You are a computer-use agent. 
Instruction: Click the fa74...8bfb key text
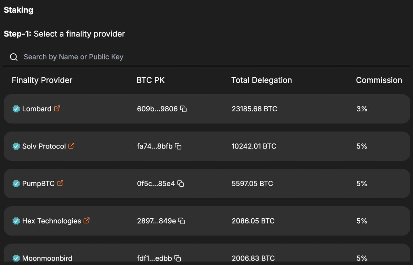[155, 146]
